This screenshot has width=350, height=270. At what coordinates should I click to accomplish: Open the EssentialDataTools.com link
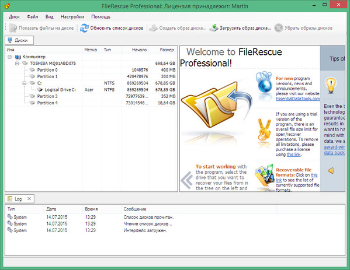[298, 99]
